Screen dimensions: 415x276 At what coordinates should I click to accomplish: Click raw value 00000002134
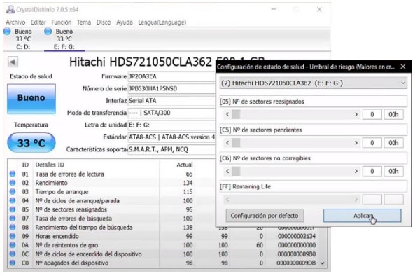click(297, 236)
